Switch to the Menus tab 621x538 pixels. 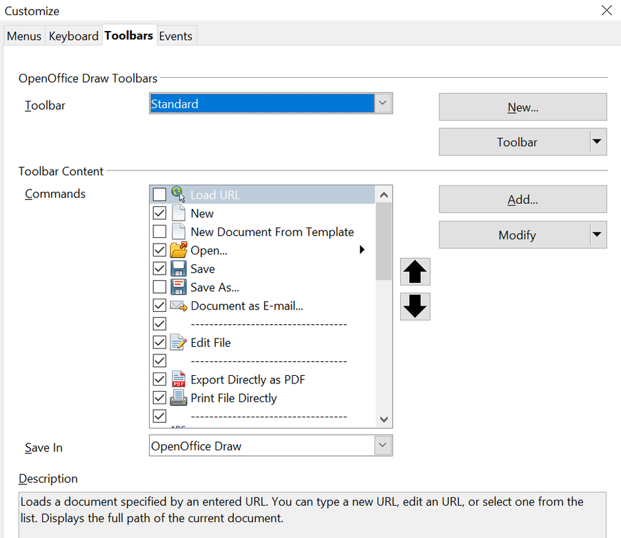coord(24,36)
